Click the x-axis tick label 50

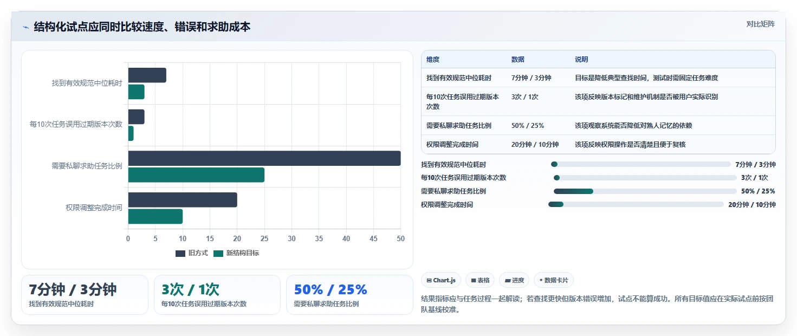click(x=400, y=238)
